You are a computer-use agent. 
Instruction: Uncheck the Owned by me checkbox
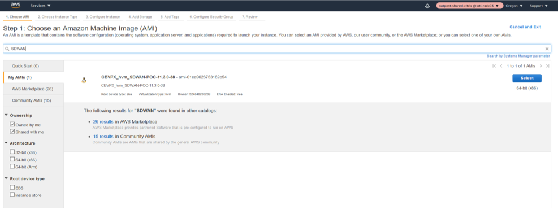(12, 125)
